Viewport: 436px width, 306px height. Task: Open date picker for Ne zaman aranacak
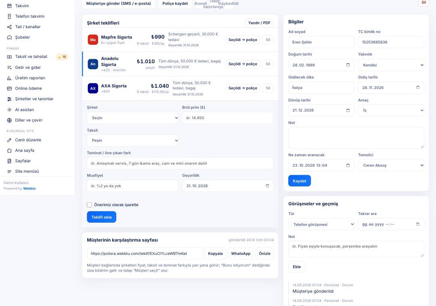pos(348,165)
